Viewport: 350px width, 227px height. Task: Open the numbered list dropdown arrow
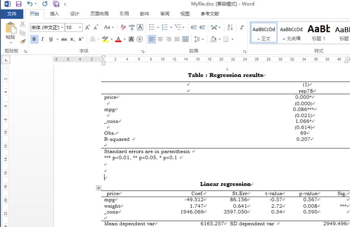tap(171, 28)
